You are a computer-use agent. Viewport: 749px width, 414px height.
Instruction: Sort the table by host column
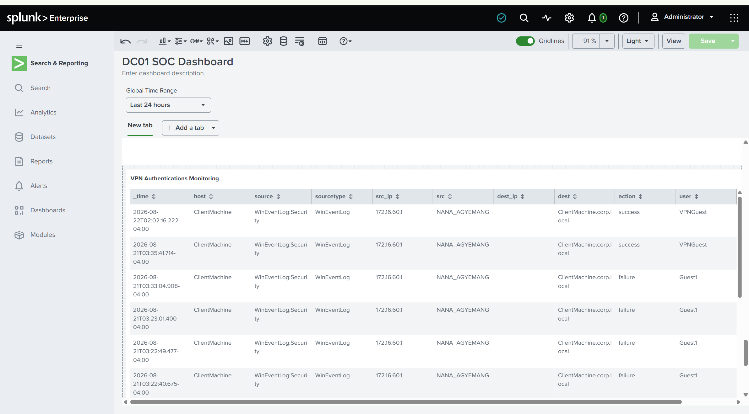[211, 196]
